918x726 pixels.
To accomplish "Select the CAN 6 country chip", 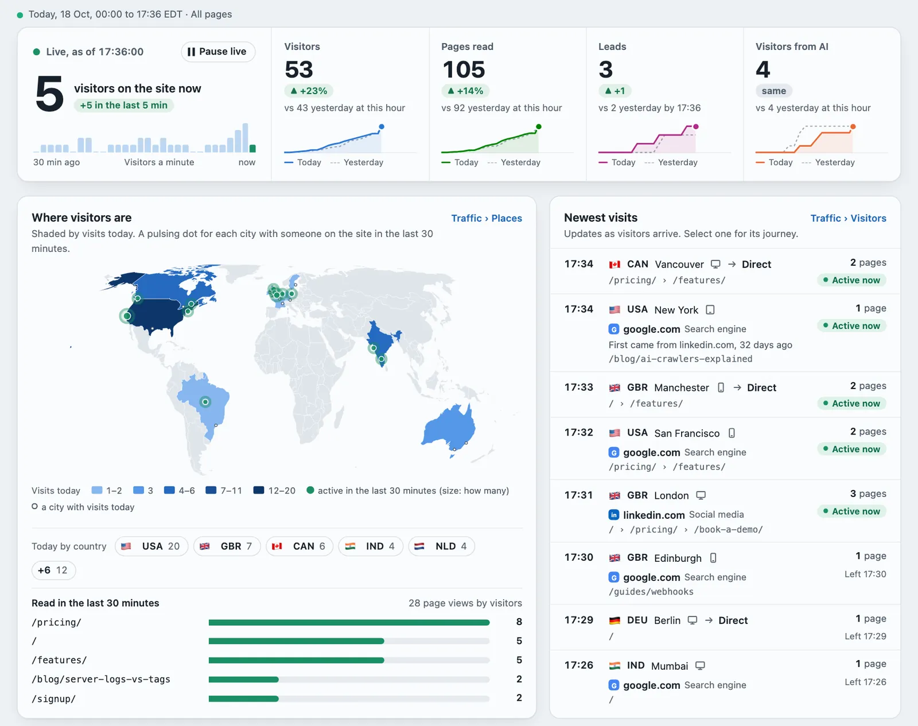I will click(299, 546).
